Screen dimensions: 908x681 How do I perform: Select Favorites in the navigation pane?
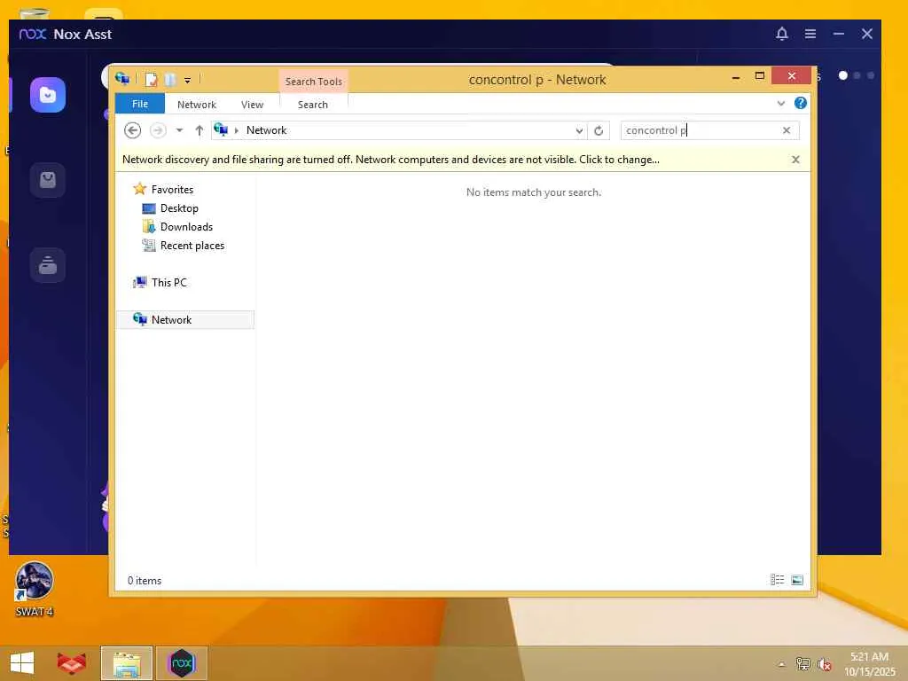(172, 190)
